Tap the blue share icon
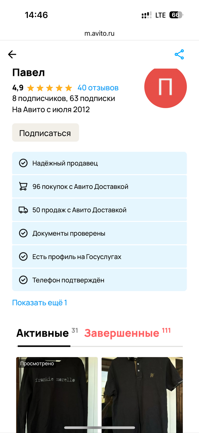The width and height of the screenshot is (199, 433). pos(179,54)
